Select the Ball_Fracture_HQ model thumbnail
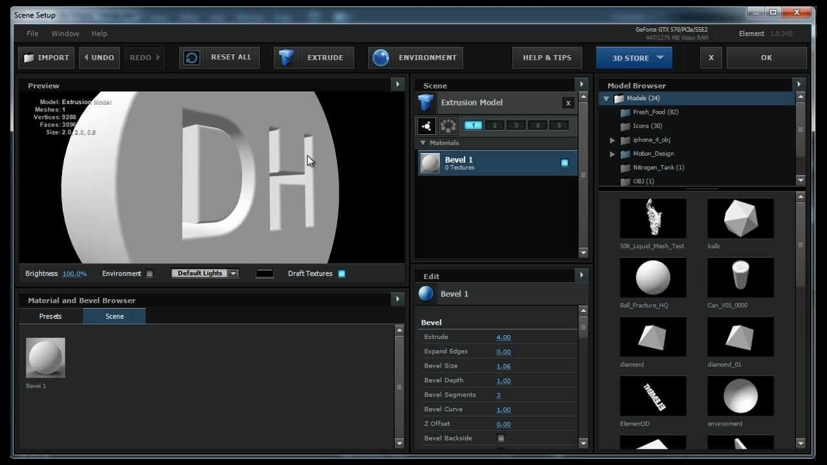 click(x=653, y=278)
